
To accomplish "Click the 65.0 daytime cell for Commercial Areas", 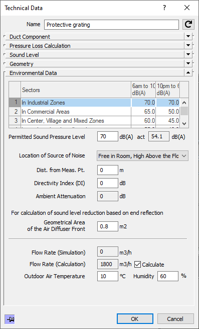I will click(143, 112).
